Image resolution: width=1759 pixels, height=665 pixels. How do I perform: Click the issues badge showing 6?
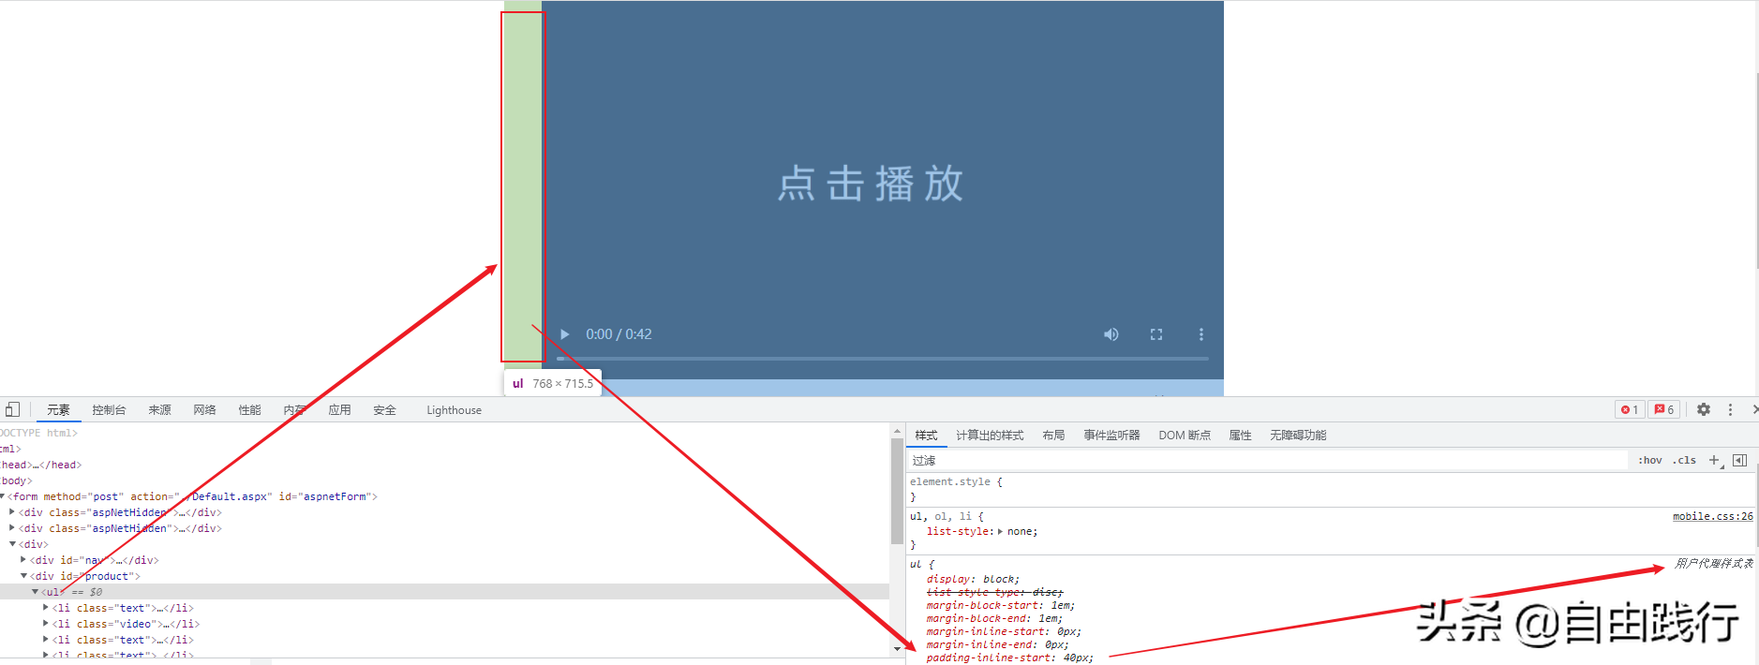pyautogui.click(x=1664, y=409)
